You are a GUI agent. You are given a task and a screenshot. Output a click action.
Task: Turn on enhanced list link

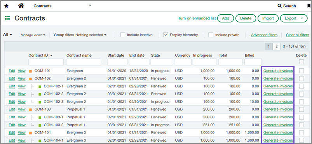point(197,18)
